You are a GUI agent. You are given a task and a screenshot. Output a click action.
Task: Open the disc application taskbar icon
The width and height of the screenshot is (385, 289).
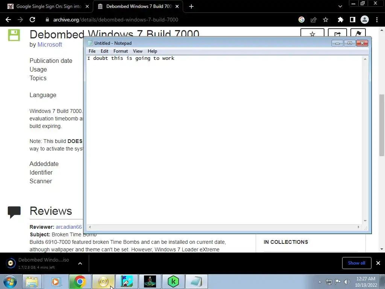(x=103, y=281)
